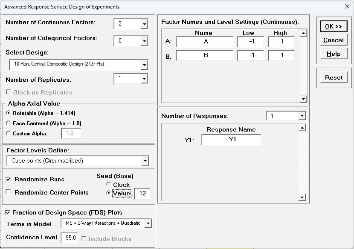Open the Help button
This screenshot has width=354, height=249.
(x=334, y=54)
